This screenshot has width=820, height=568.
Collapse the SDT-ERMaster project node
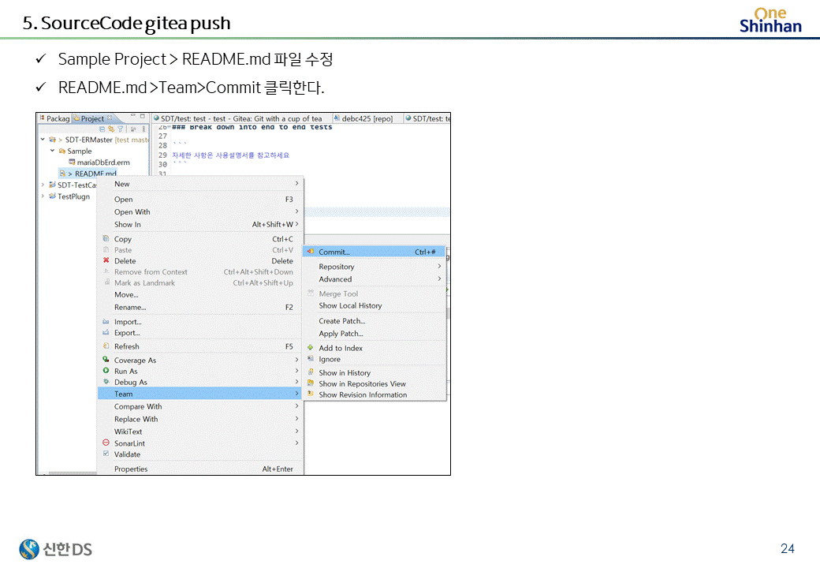(43, 140)
